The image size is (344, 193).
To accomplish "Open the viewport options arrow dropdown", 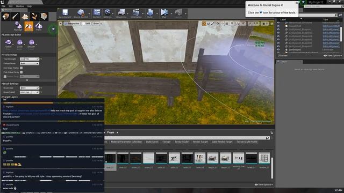I will coord(61,24).
